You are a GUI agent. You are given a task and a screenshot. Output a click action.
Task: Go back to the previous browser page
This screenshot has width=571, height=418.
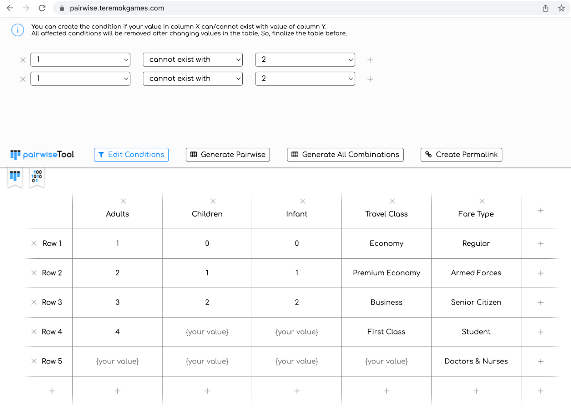point(10,8)
